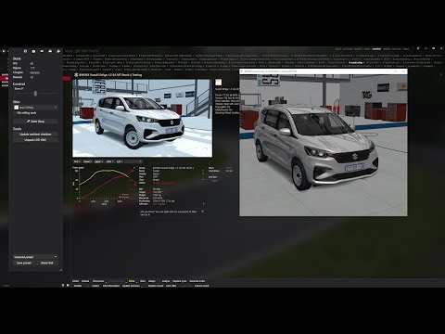Click the Disable button in the bottom toolbar
445x334 pixels.
[x=78, y=286]
